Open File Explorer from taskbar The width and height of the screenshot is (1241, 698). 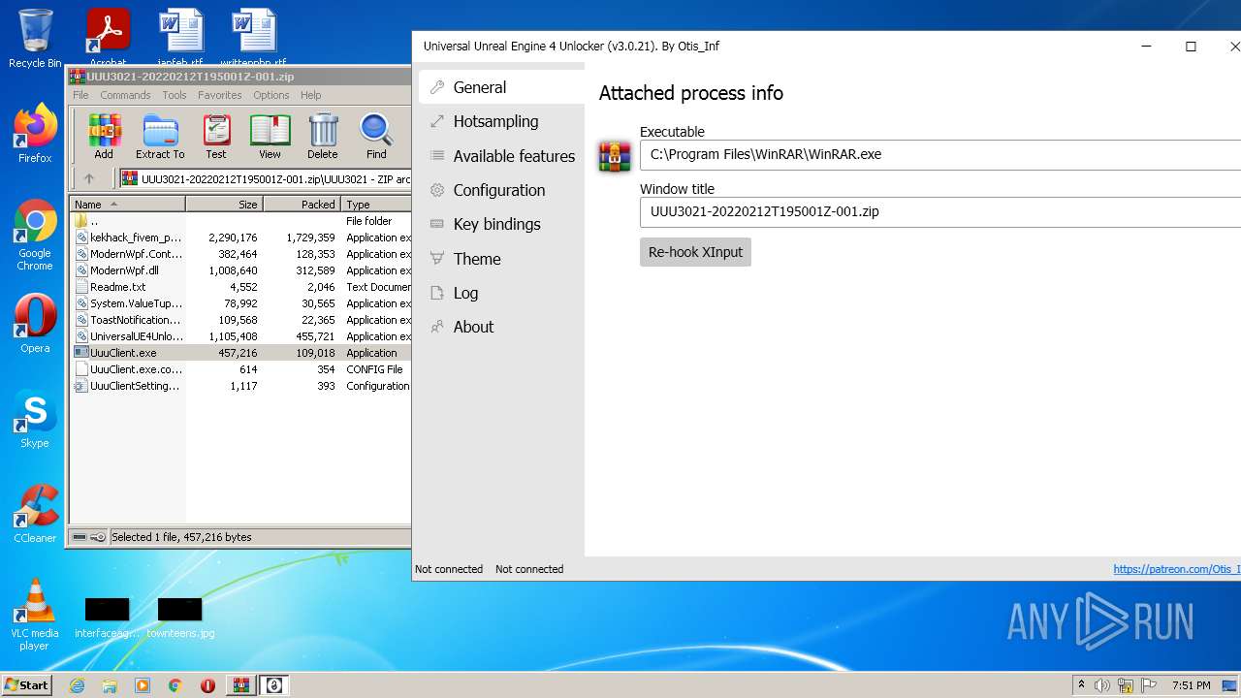[110, 685]
